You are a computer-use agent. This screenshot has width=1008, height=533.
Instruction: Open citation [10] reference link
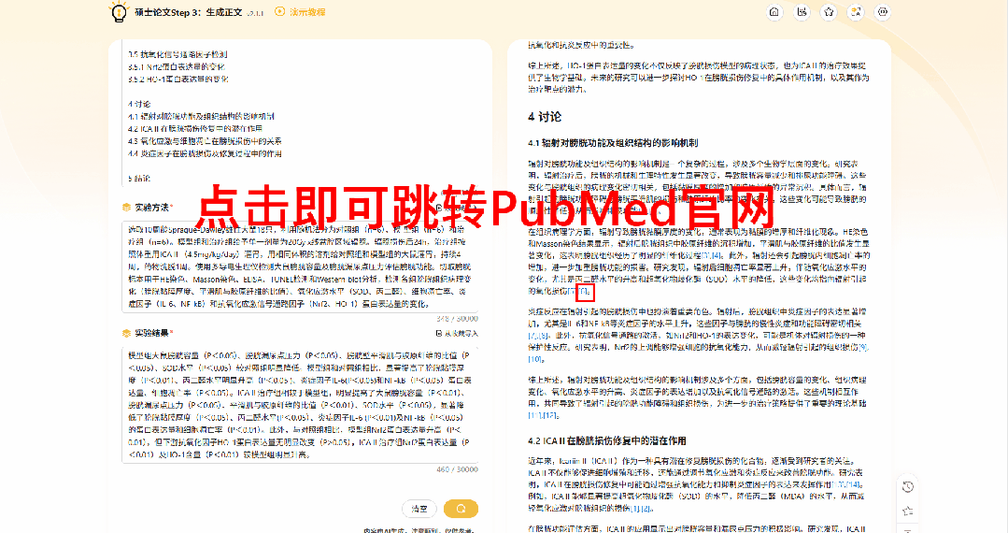[535, 359]
